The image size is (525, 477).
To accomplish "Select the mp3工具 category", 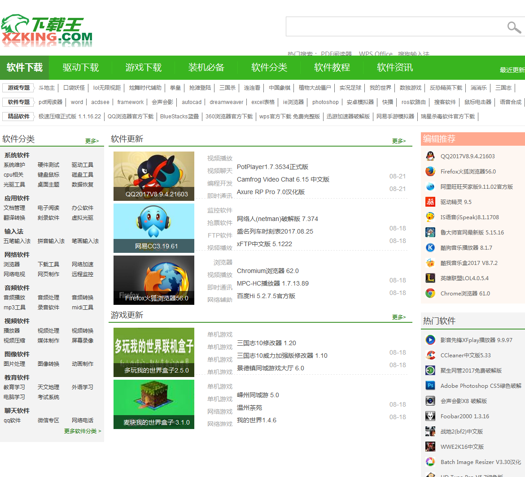I will [x=14, y=308].
